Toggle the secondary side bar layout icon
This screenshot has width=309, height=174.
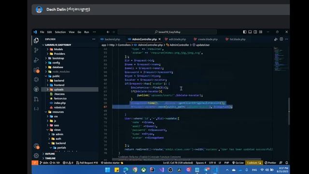click(x=255, y=32)
